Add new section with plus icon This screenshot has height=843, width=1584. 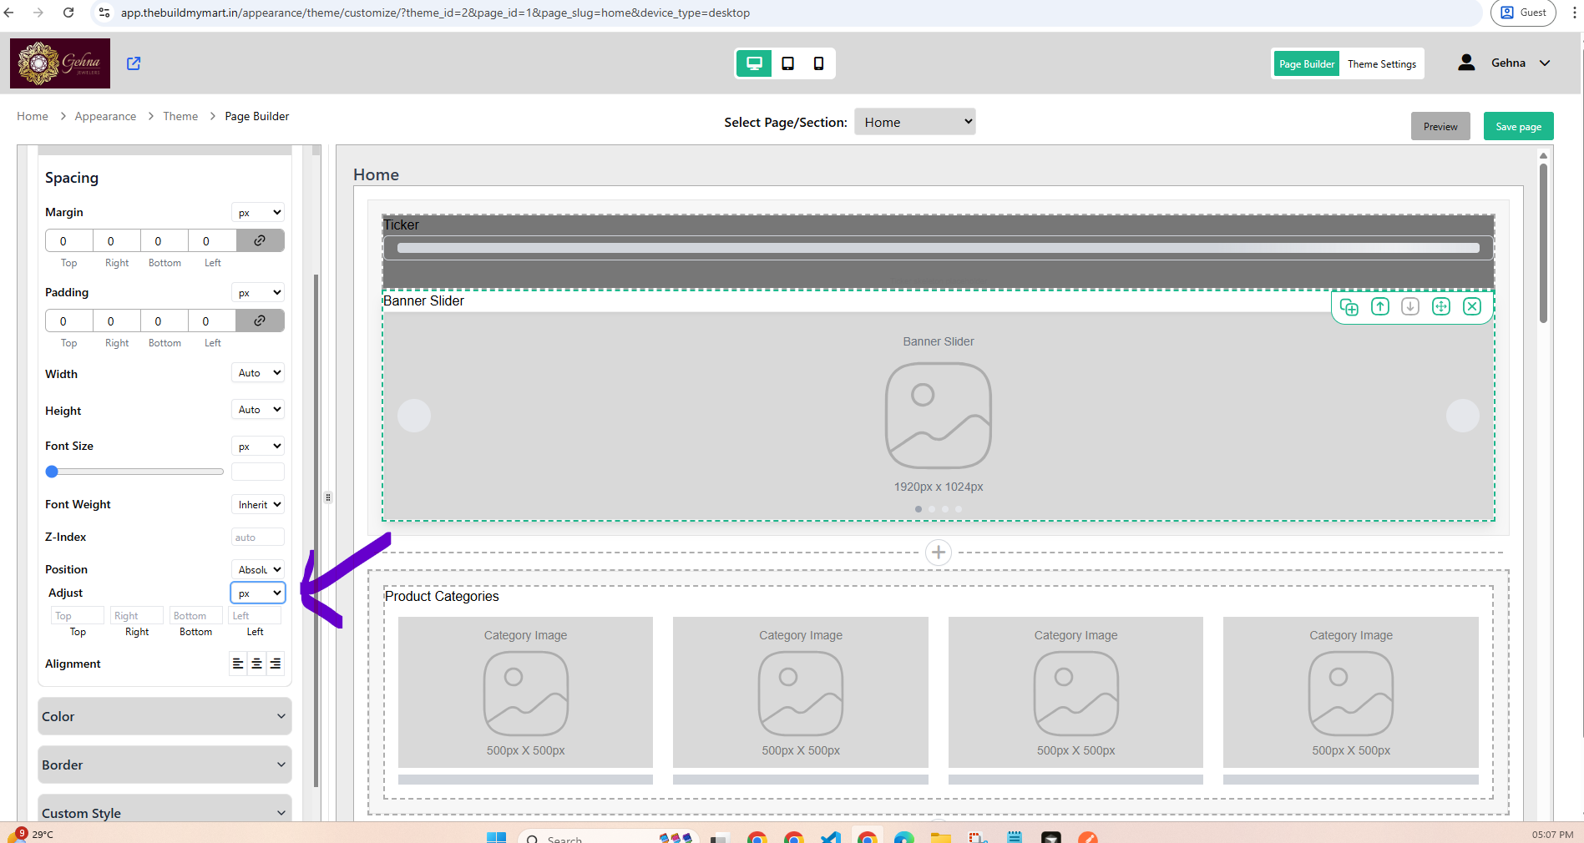click(x=939, y=553)
